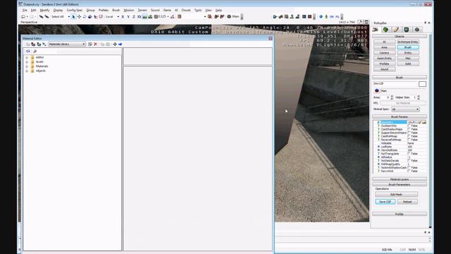Open the grid snap size dropdown arrow

click(x=168, y=17)
